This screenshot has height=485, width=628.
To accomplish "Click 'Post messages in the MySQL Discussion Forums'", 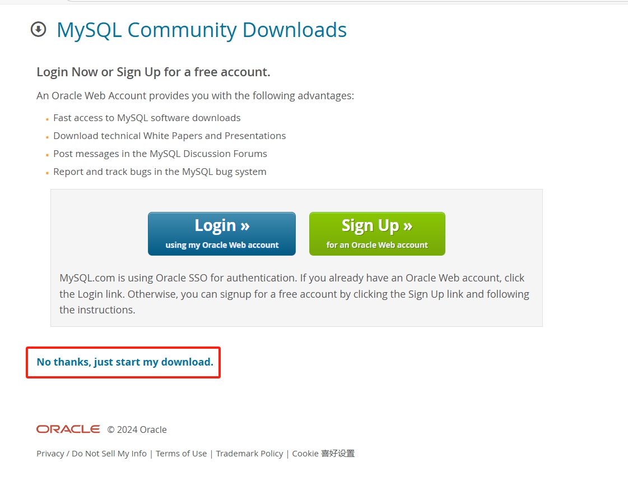I will (x=160, y=154).
